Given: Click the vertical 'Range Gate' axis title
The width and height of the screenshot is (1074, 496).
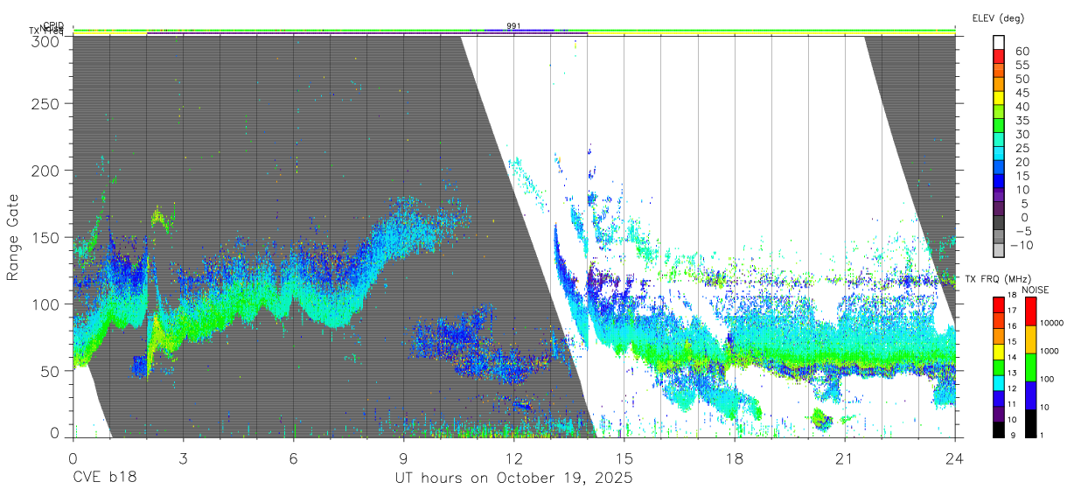Looking at the screenshot, I should [x=13, y=237].
